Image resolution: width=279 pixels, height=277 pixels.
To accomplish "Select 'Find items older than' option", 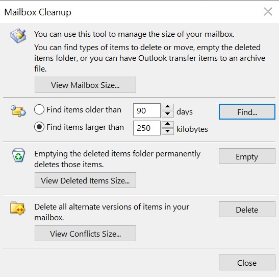I will (39, 109).
